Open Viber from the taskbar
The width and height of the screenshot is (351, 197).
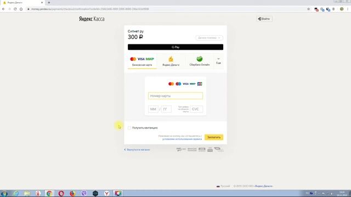pos(84,193)
